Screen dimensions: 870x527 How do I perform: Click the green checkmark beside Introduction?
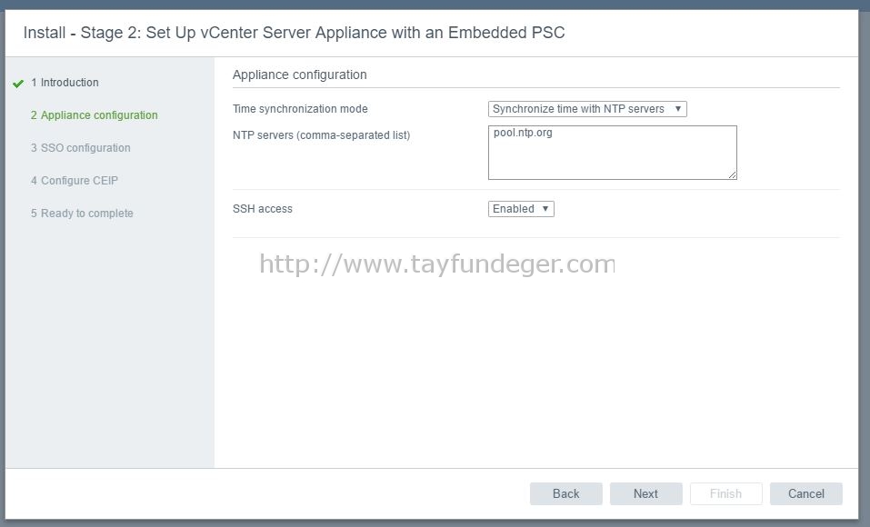[18, 84]
